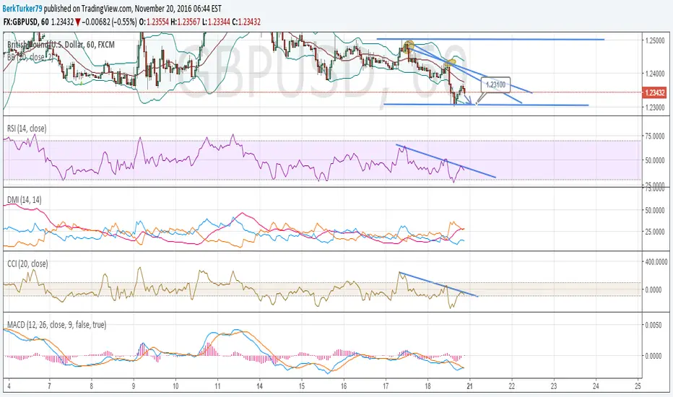Click the 1.23000 price axis label

[x=655, y=108]
